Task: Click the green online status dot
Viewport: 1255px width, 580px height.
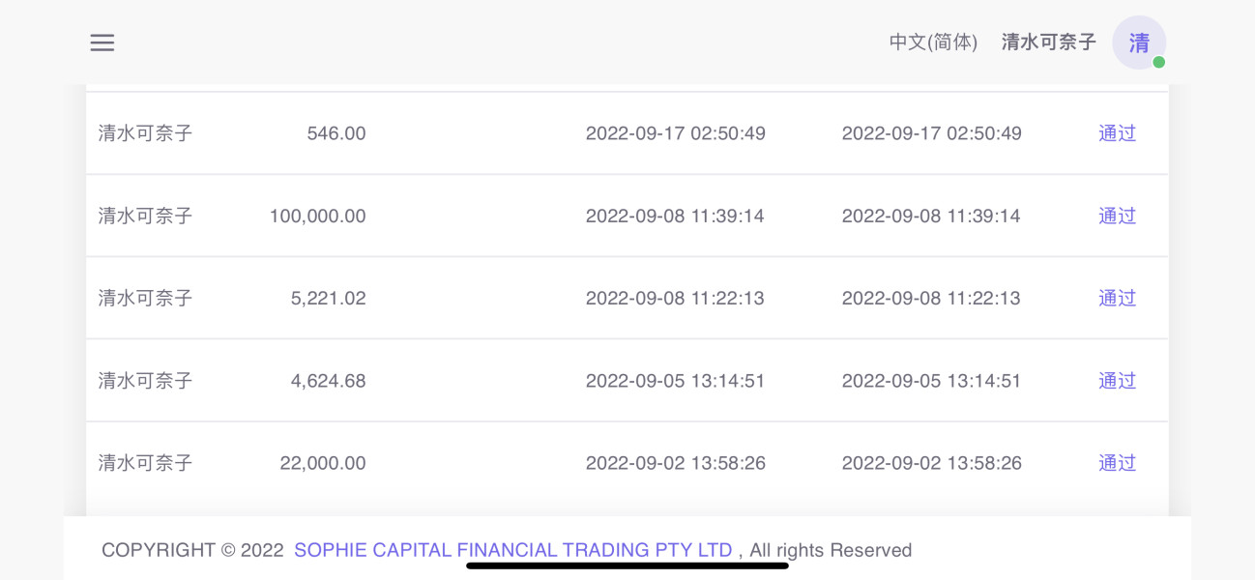Action: [x=1158, y=62]
